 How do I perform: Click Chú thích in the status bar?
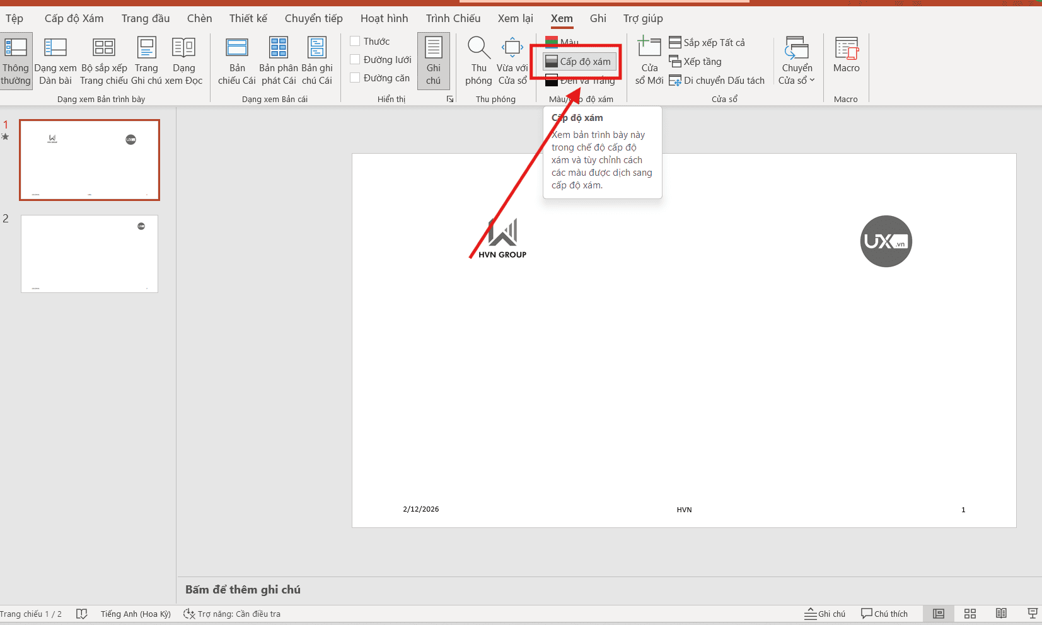click(884, 614)
